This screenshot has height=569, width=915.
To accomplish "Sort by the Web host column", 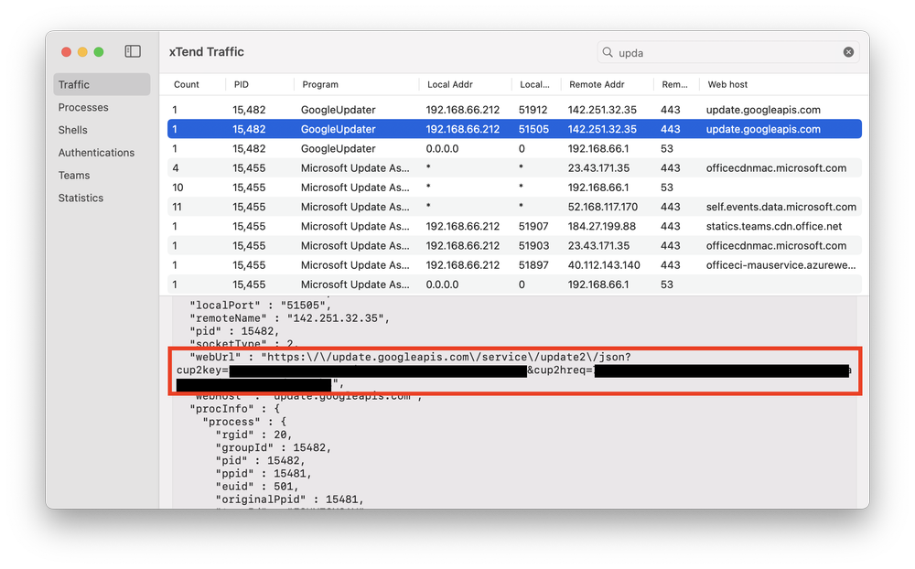I will coord(727,84).
